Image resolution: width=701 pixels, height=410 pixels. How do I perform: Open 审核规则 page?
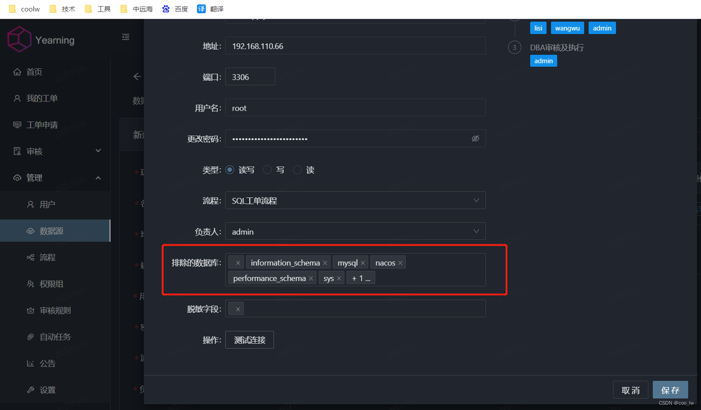point(55,310)
